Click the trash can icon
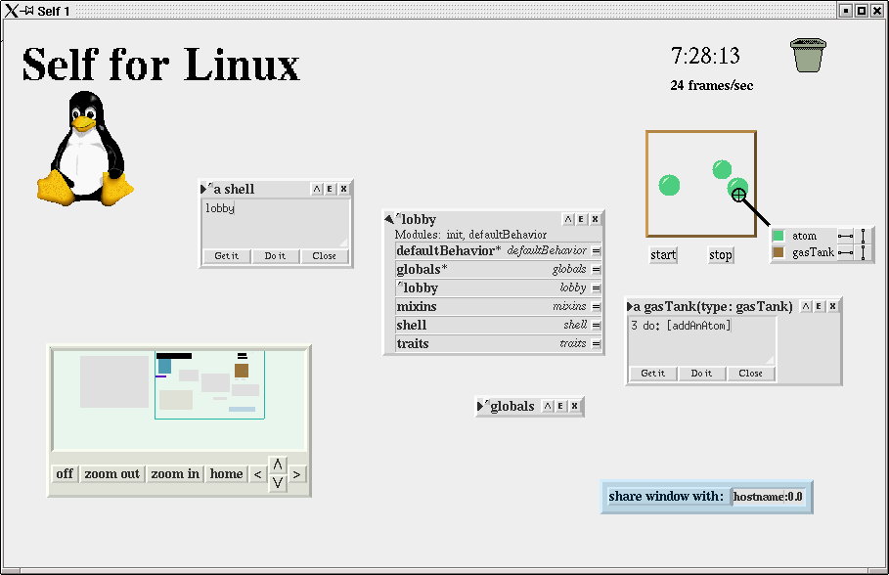889x575 pixels. point(809,55)
